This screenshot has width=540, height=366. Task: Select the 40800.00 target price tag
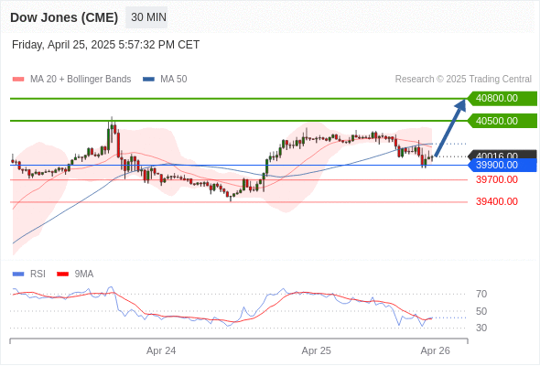click(502, 99)
